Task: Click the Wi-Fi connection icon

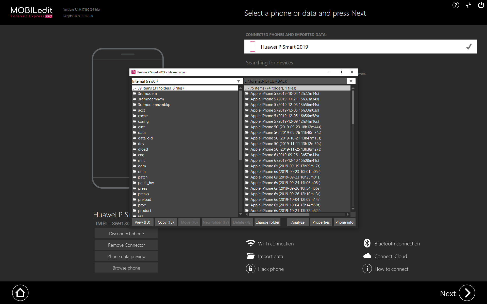Action: pyautogui.click(x=251, y=243)
